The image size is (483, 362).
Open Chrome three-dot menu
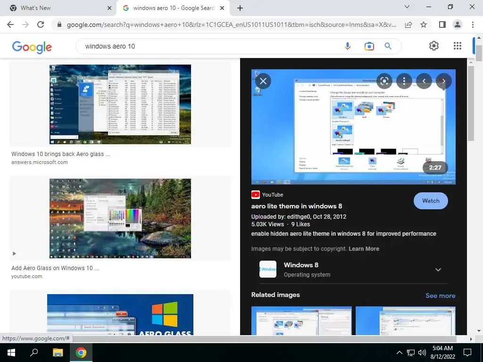473,25
